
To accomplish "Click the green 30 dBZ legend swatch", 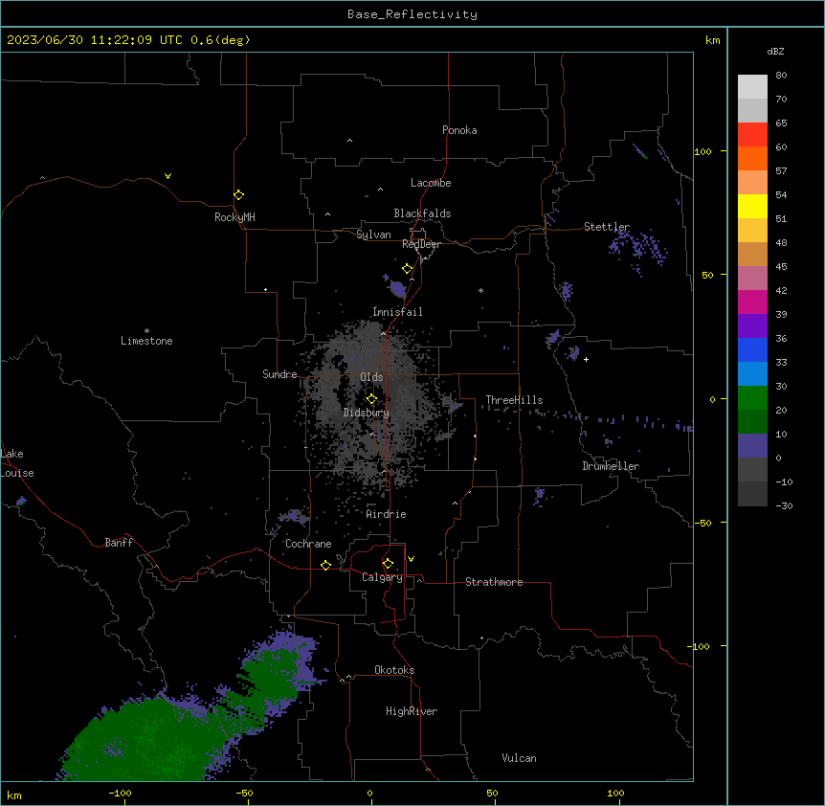I will [x=752, y=398].
